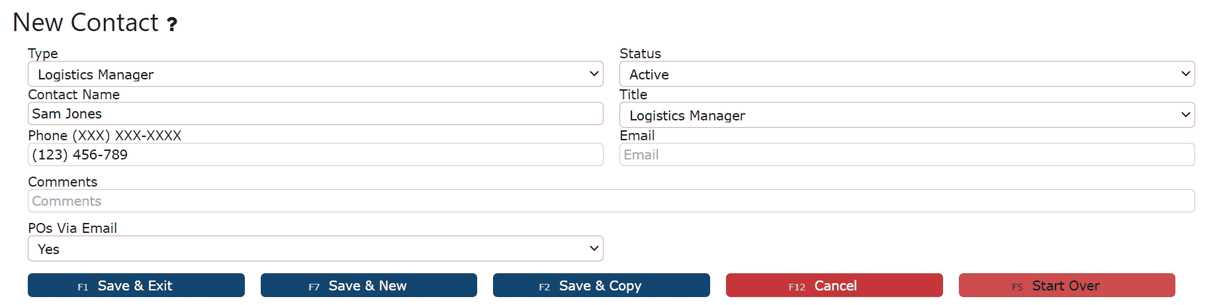
Task: Click the Type dropdown chevron arrow
Action: [x=594, y=74]
